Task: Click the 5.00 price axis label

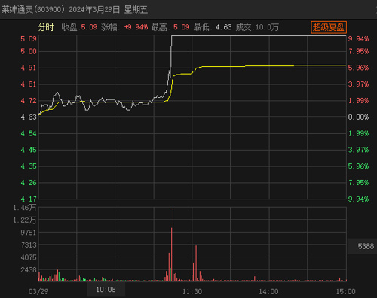Action: pyautogui.click(x=29, y=51)
